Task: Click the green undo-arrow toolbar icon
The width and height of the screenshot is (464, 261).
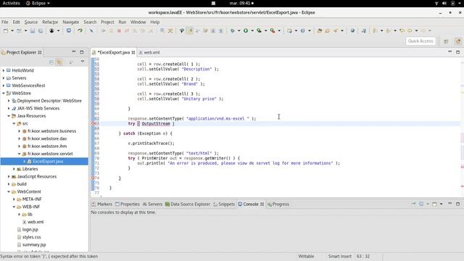Action: click(x=80, y=30)
